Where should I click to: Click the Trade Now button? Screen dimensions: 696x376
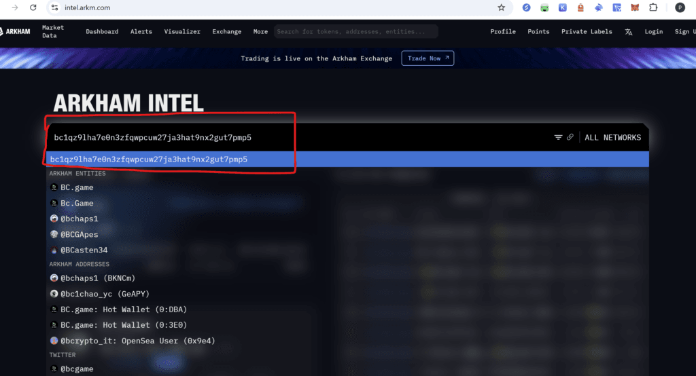(x=428, y=58)
